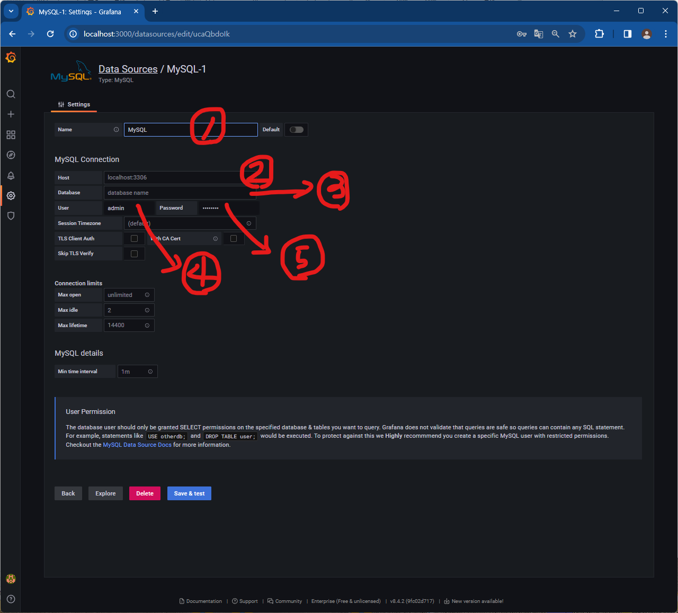Click the Password input field
Screen dimensions: 678x613
(x=229, y=208)
